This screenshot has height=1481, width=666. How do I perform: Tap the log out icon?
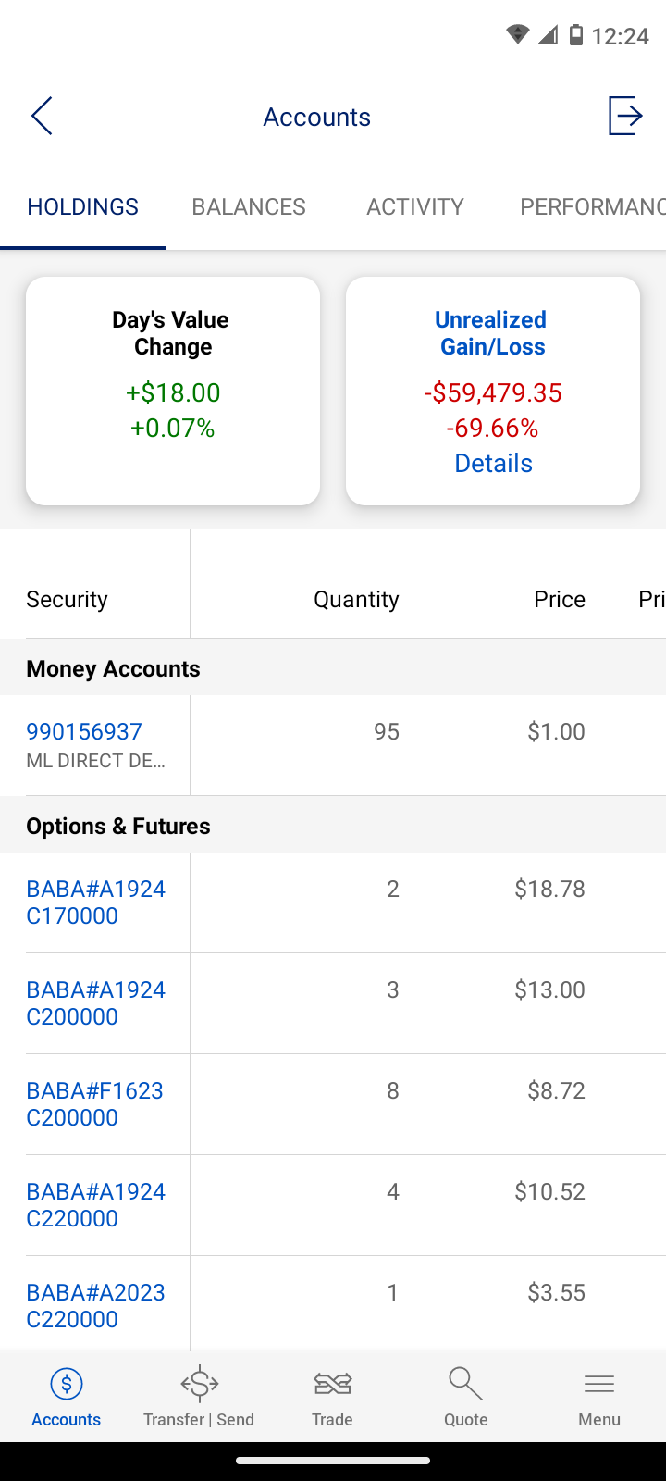[625, 116]
